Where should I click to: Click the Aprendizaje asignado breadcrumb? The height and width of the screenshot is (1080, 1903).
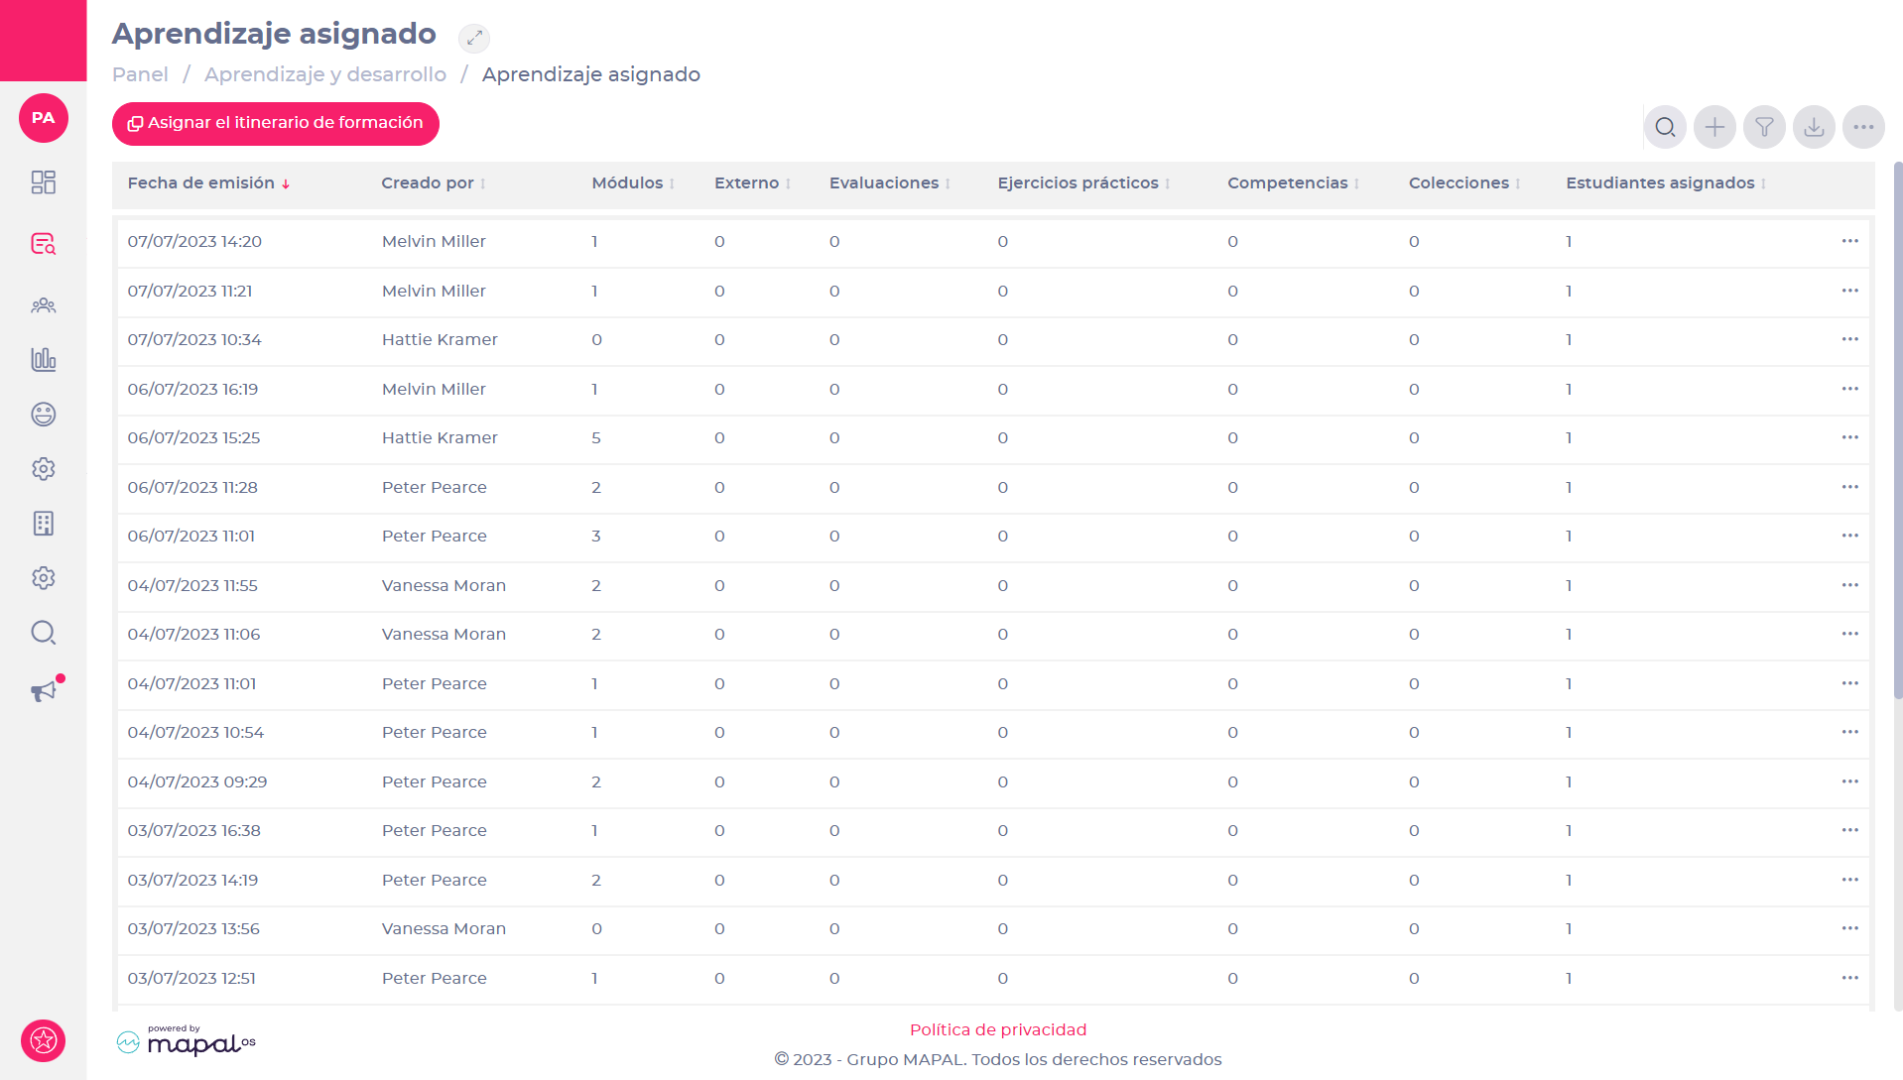[x=591, y=74]
